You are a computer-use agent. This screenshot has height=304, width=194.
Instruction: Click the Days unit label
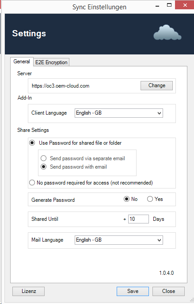pyautogui.click(x=158, y=219)
